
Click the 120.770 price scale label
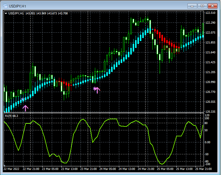click(210, 92)
